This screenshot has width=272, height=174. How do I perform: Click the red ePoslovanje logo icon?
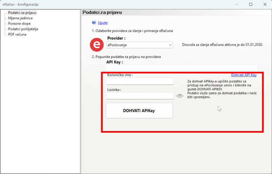pos(97,45)
